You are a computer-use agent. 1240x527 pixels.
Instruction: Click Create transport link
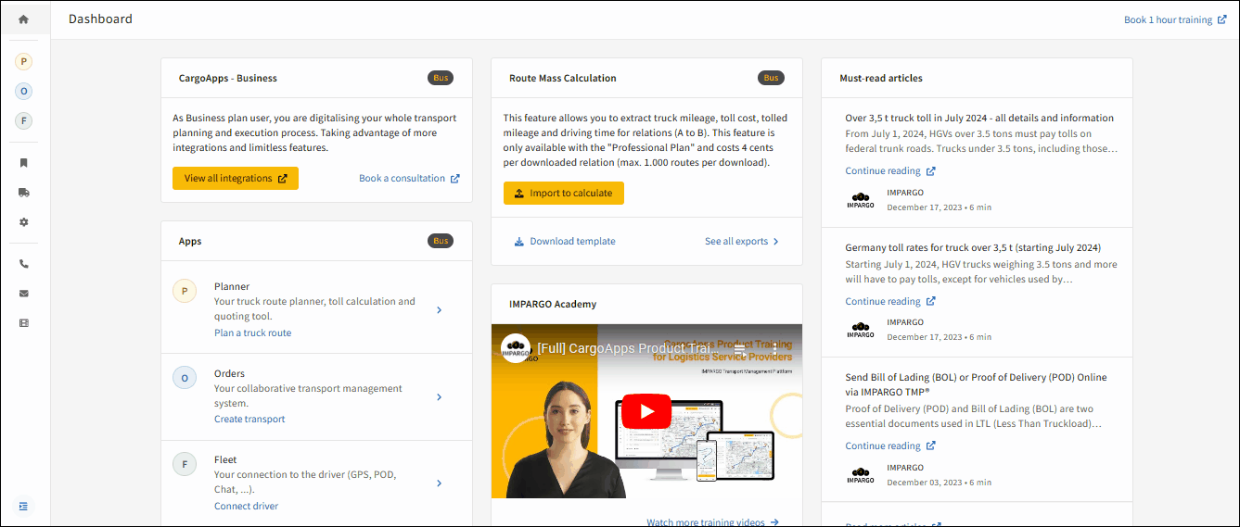tap(249, 419)
